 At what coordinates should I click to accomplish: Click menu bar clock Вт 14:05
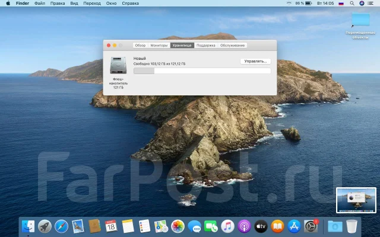point(325,4)
